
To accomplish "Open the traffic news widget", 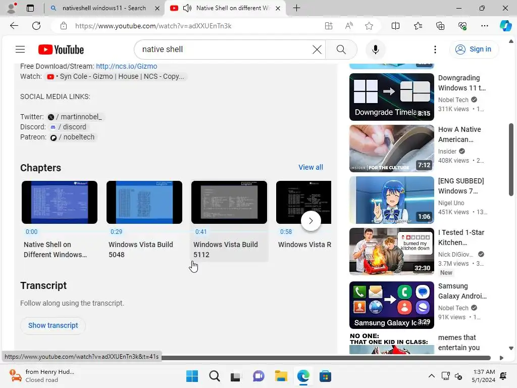I will [x=41, y=376].
